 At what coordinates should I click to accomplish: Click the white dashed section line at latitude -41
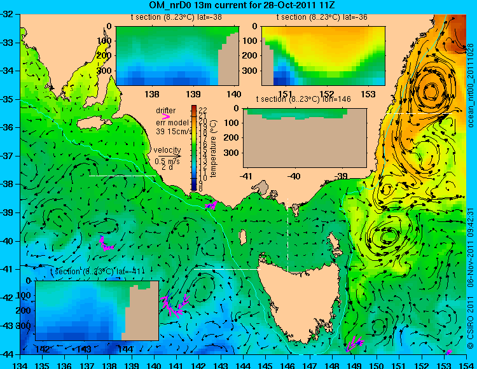click(x=227, y=269)
